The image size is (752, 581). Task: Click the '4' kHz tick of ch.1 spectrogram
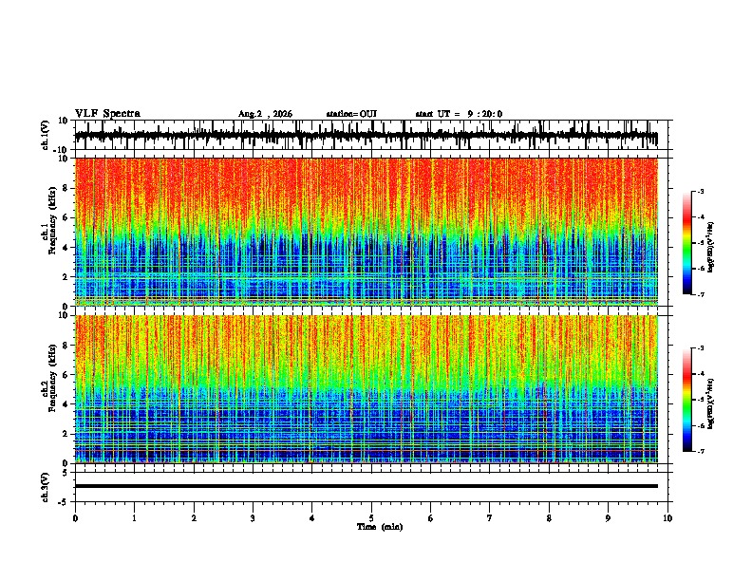[66, 248]
